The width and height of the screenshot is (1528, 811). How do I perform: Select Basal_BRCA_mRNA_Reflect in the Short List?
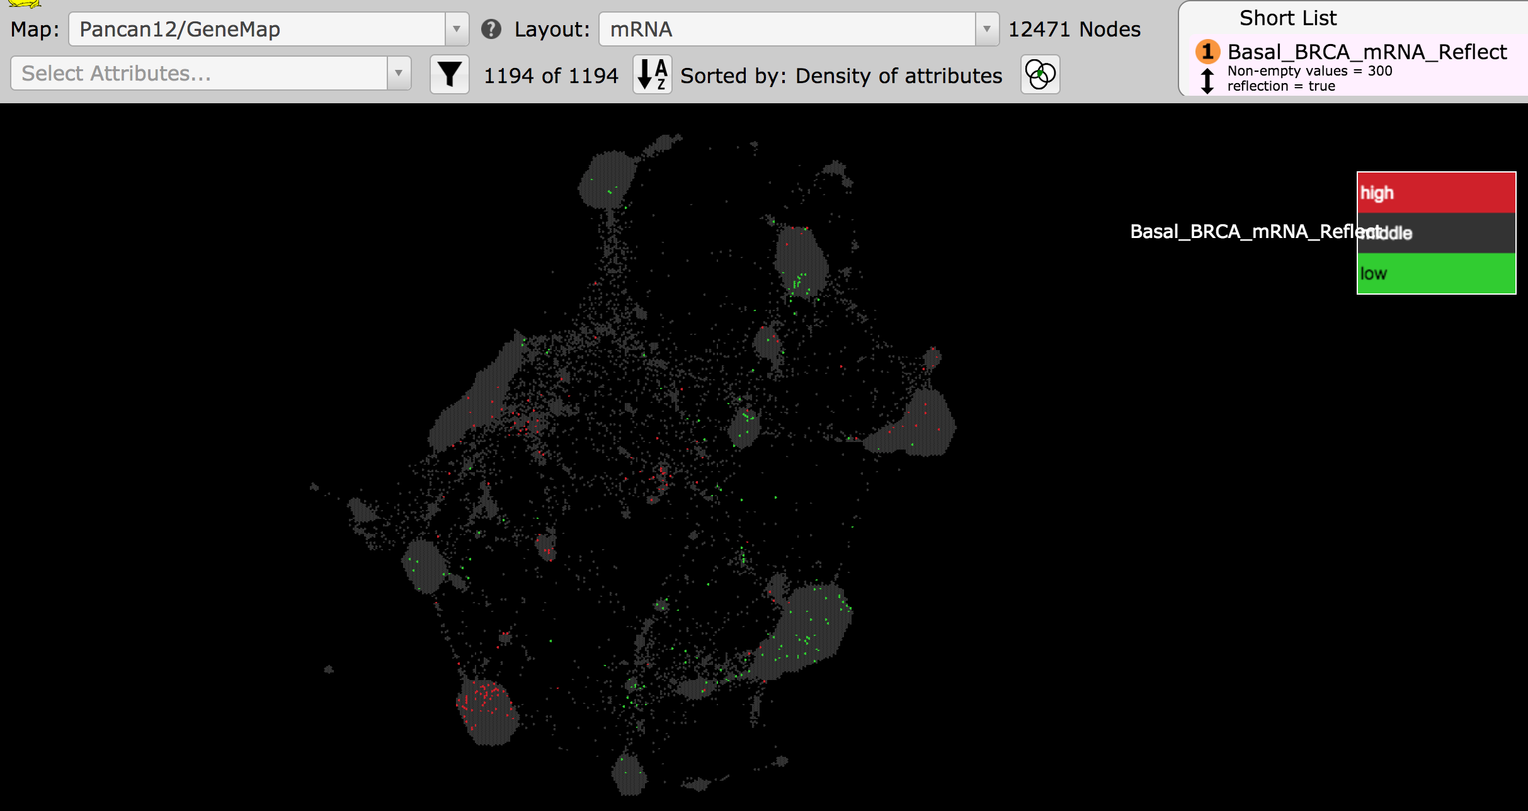coord(1367,52)
